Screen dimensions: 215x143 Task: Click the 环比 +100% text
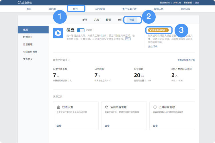[x=177, y=81]
